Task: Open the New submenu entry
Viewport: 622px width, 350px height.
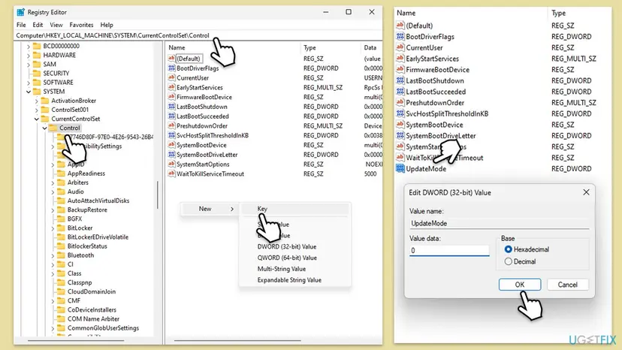Action: [x=210, y=209]
